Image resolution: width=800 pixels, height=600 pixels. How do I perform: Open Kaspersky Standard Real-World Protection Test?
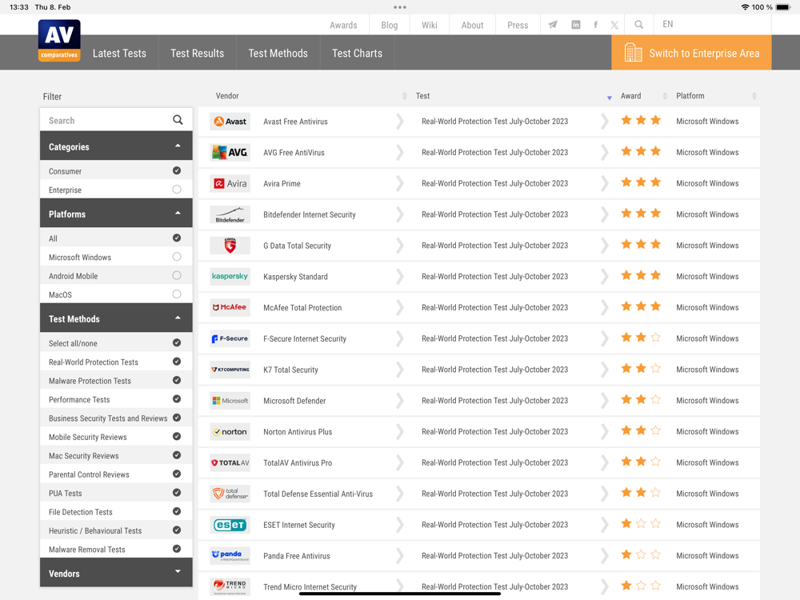coord(494,277)
